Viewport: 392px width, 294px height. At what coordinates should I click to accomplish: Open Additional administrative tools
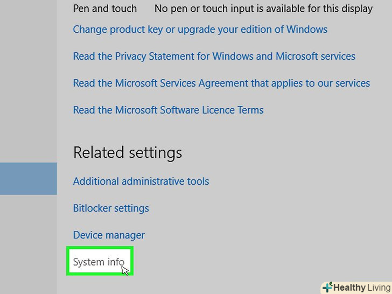point(141,181)
